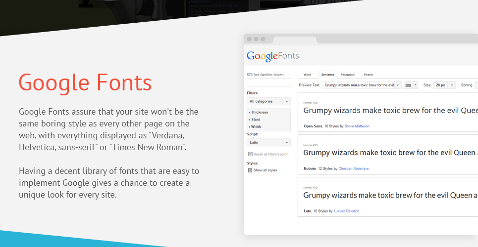Open Steve Matteson designer link
The height and width of the screenshot is (247, 478).
pos(357,126)
